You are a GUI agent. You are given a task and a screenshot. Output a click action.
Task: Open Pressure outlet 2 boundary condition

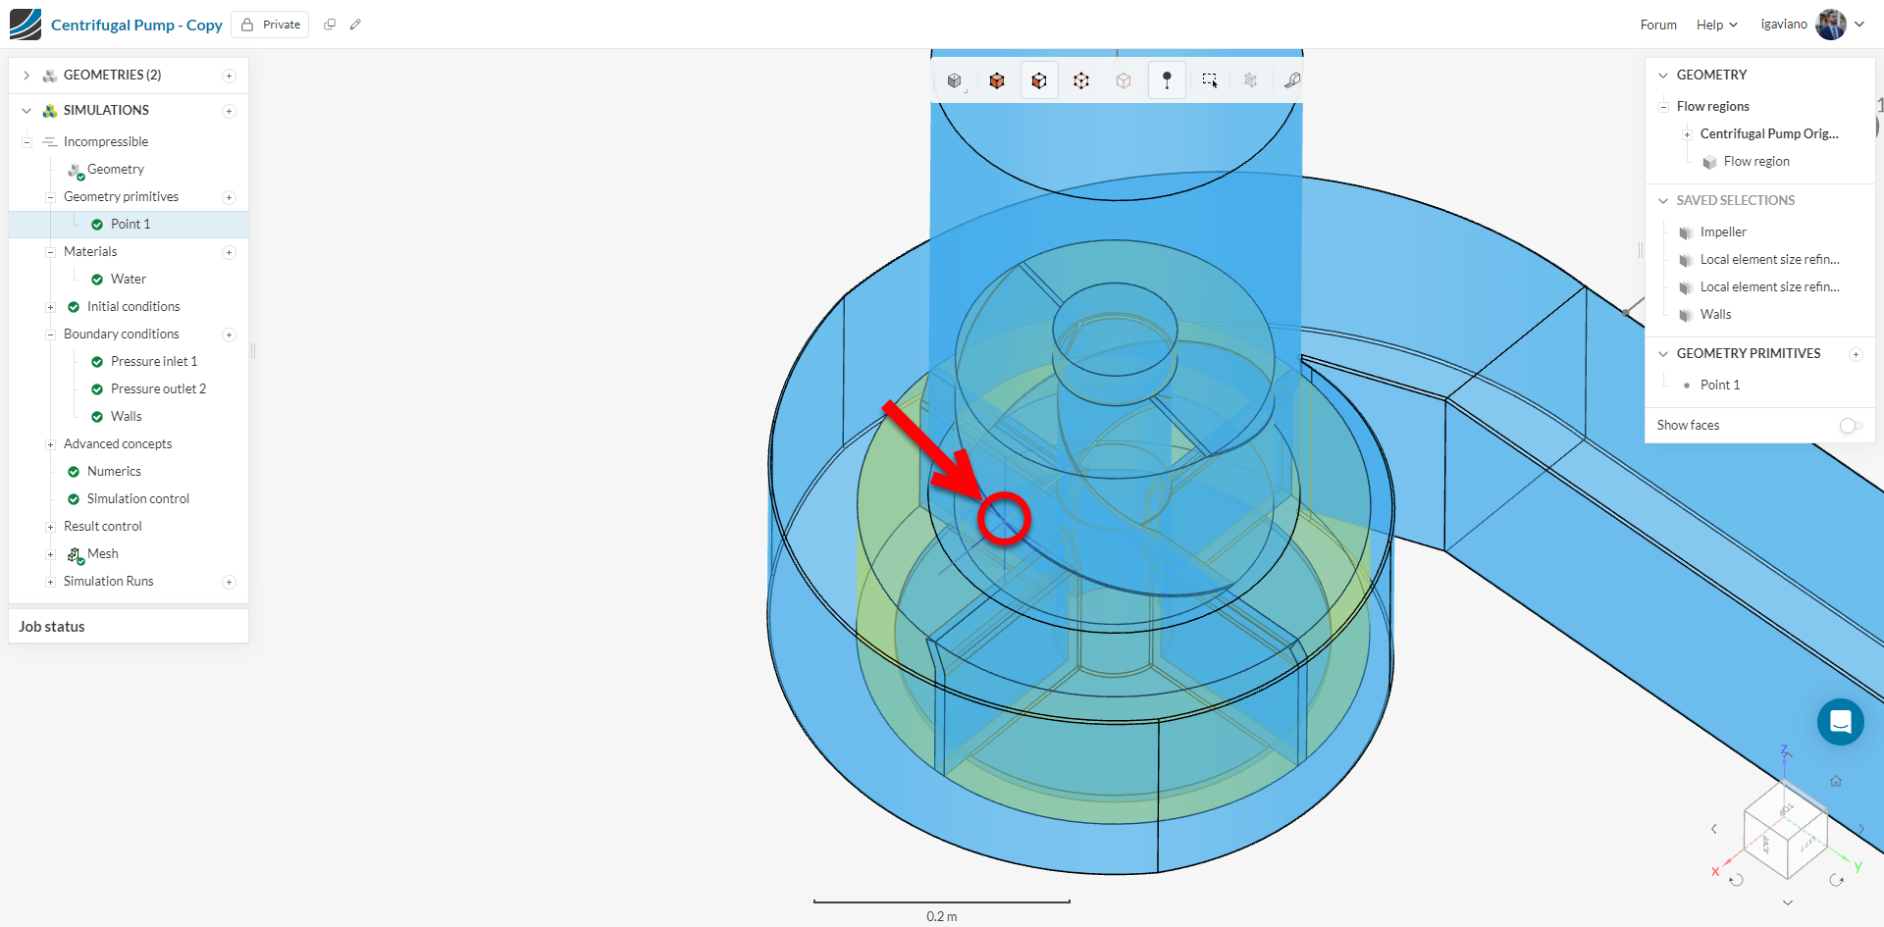158,389
